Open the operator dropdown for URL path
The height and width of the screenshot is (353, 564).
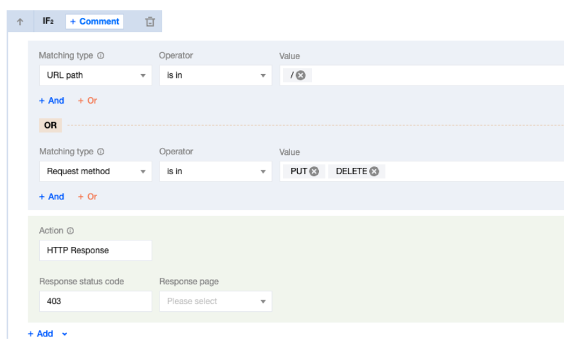click(215, 75)
